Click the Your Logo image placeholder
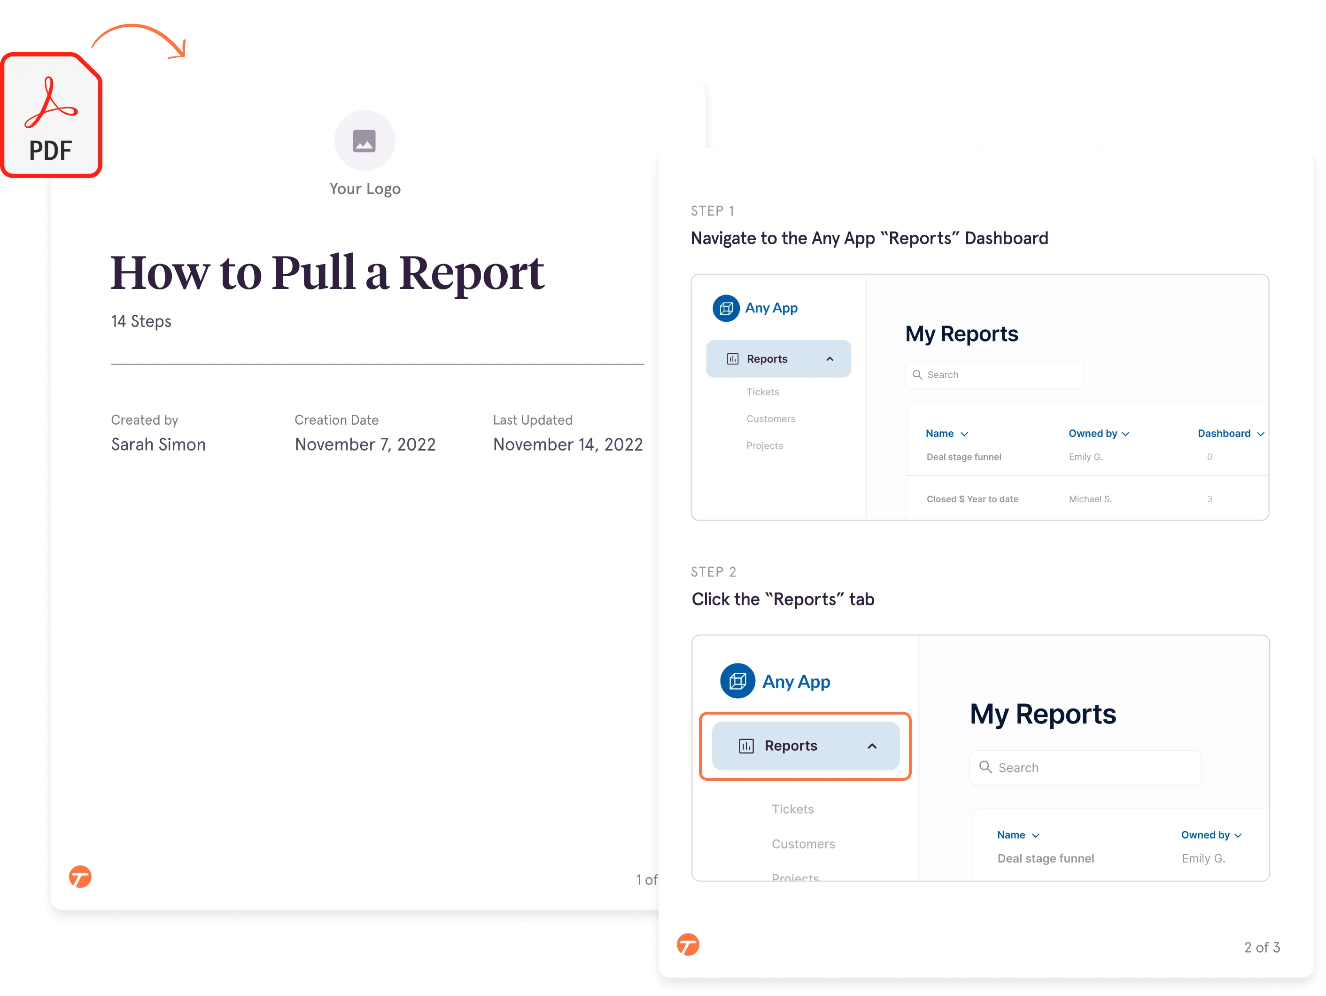 point(364,141)
